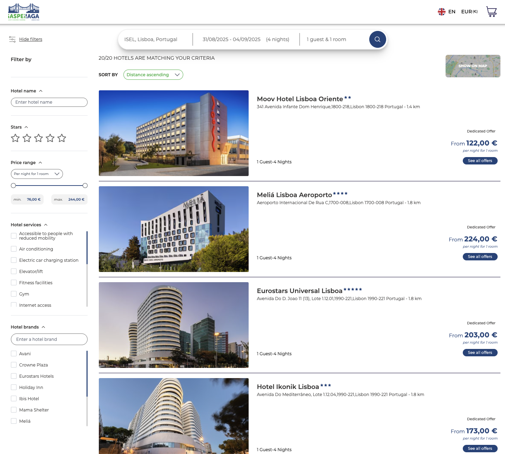Click the min. 76,00 € price box
The width and height of the screenshot is (505, 454).
(x=27, y=199)
